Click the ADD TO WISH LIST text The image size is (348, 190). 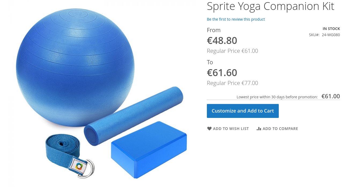[x=231, y=129]
